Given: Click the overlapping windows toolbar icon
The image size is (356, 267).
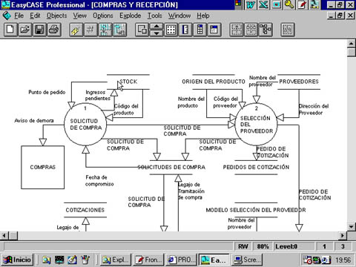Looking at the screenshot, I should [x=142, y=30].
